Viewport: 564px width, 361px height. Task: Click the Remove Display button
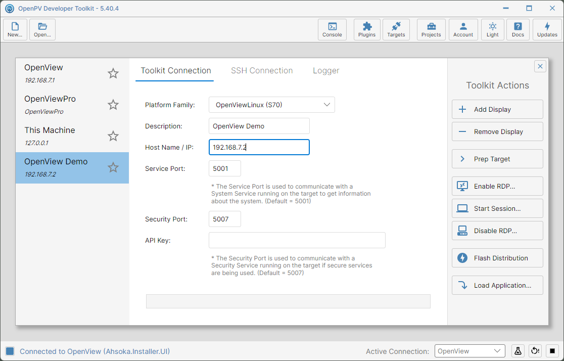[497, 132]
